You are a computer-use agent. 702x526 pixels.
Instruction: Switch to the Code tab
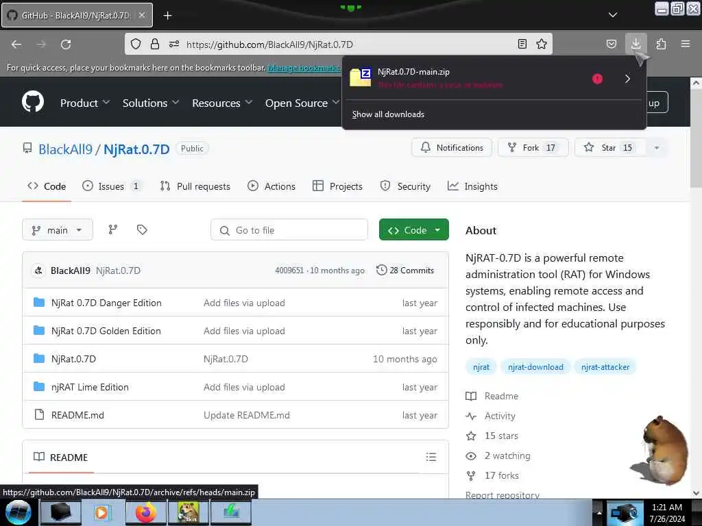47,186
